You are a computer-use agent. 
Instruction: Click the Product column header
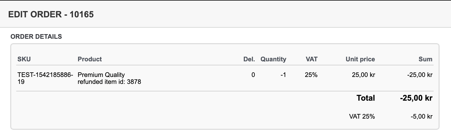point(90,59)
